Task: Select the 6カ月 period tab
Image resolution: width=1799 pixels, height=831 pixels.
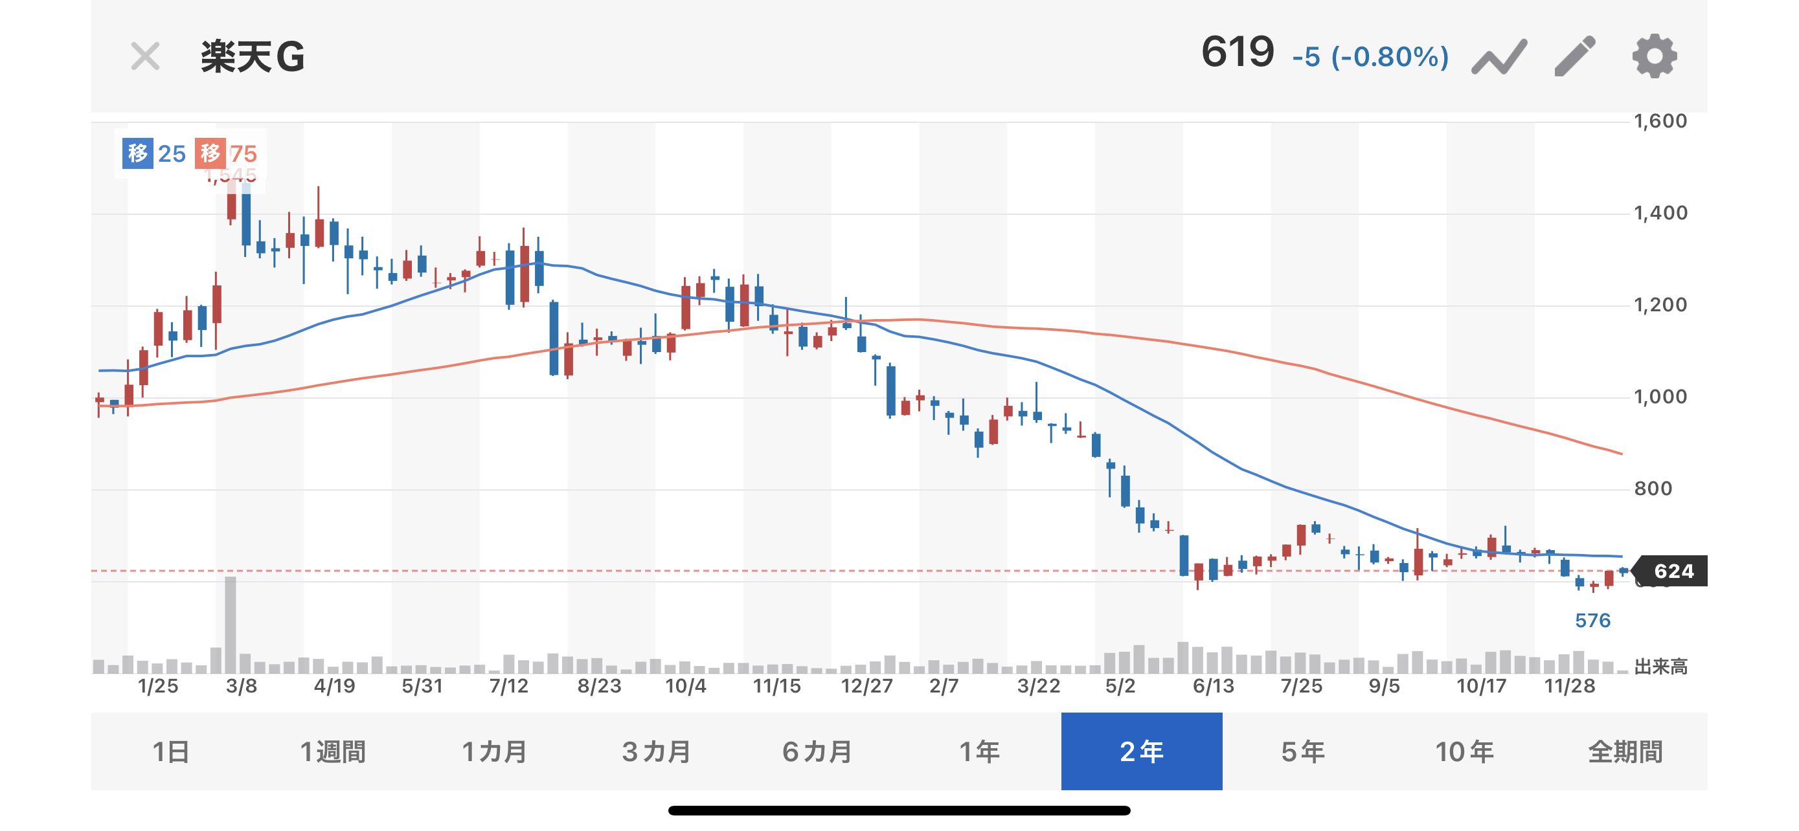Action: click(818, 751)
